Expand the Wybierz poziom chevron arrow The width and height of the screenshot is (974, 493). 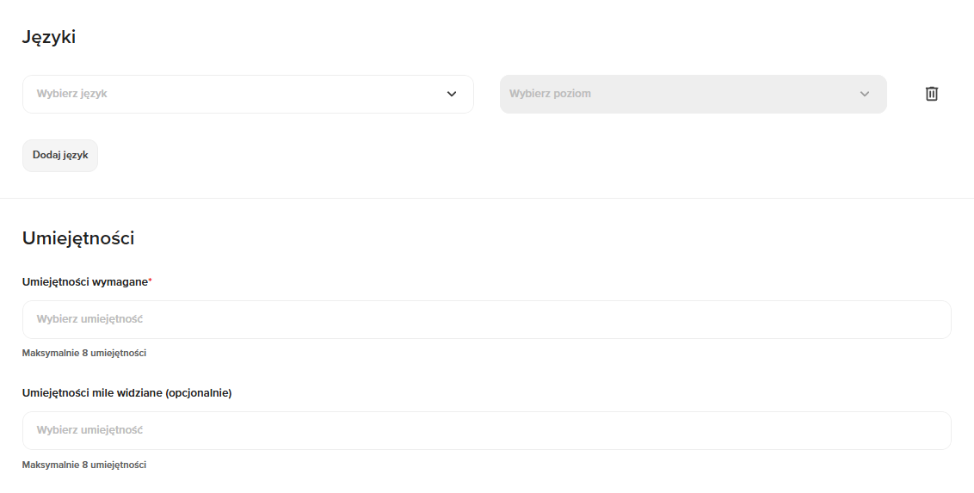865,94
